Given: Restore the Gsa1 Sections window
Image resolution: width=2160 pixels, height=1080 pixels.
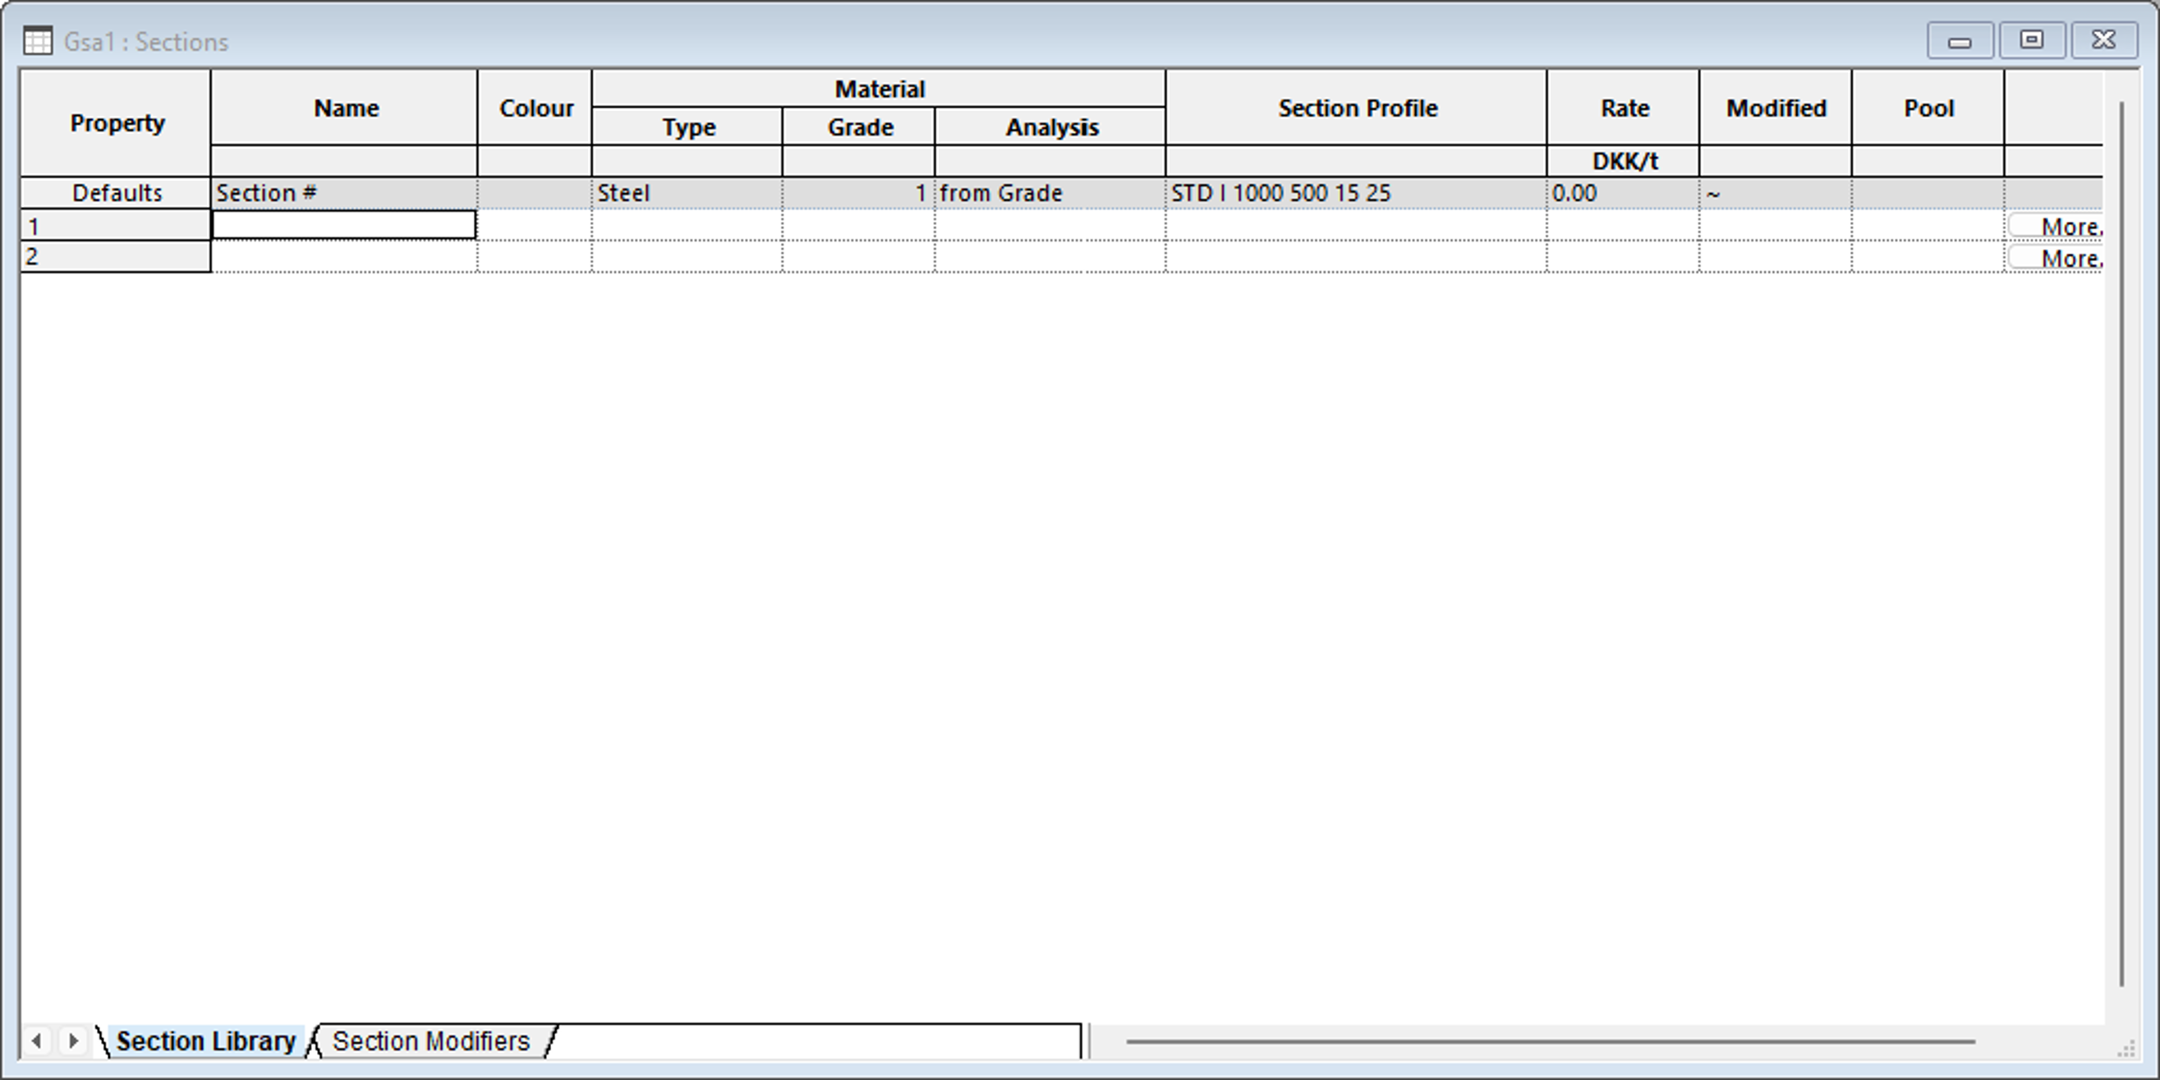Looking at the screenshot, I should tap(2032, 40).
